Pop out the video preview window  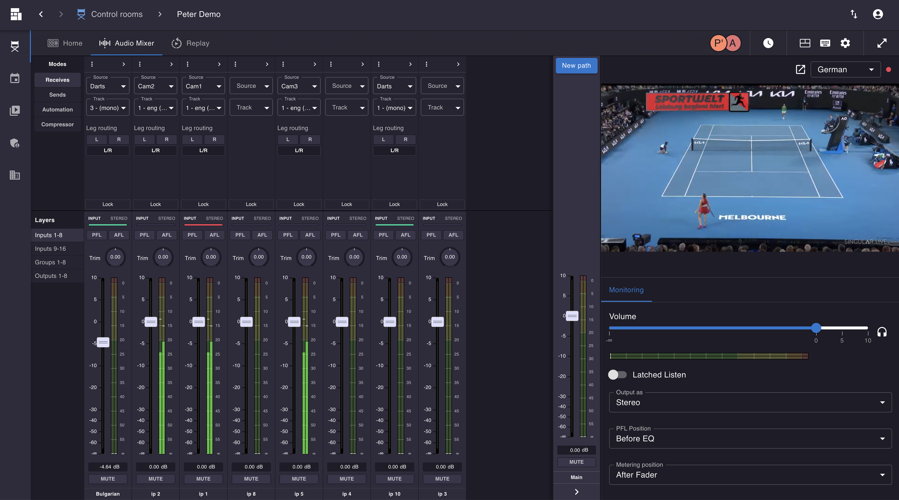click(800, 69)
